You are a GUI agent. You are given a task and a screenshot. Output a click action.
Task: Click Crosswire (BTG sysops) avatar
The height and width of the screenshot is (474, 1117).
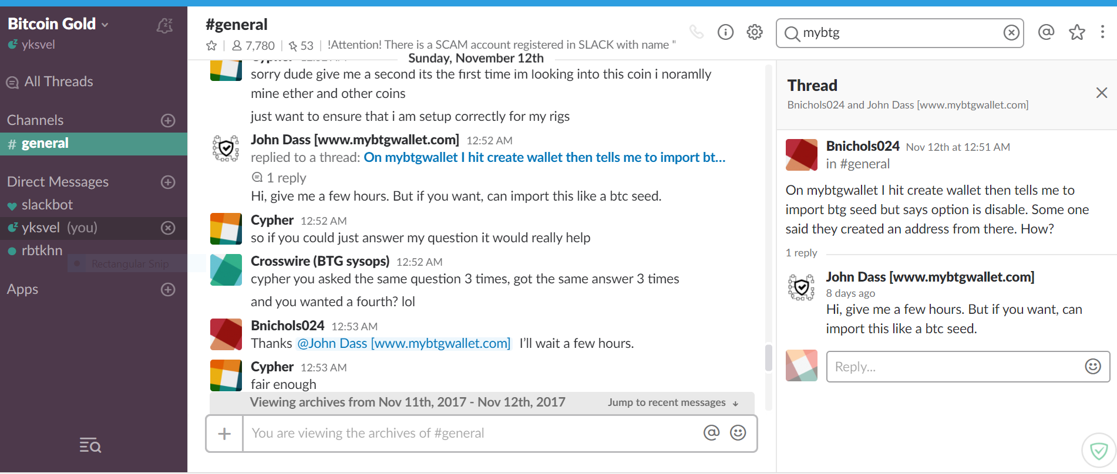(226, 270)
